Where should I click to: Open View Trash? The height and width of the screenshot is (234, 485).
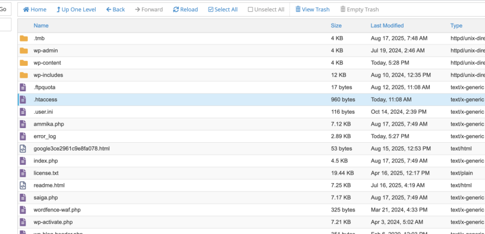click(x=313, y=9)
